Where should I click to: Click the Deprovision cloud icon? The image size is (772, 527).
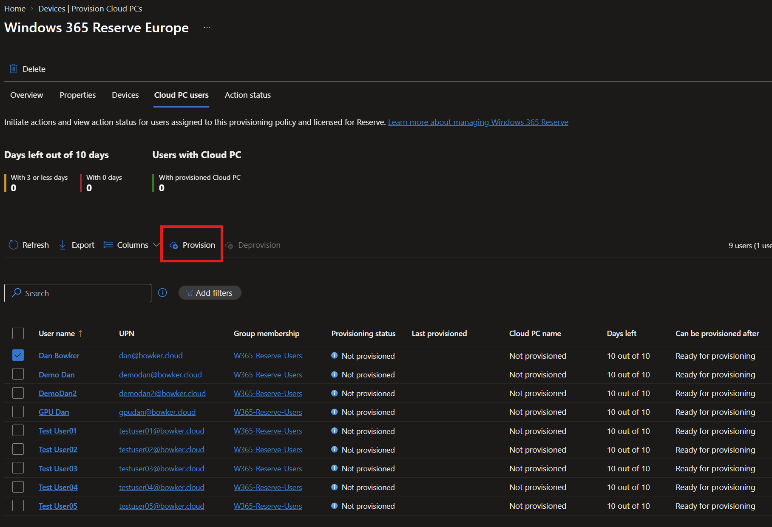(229, 245)
